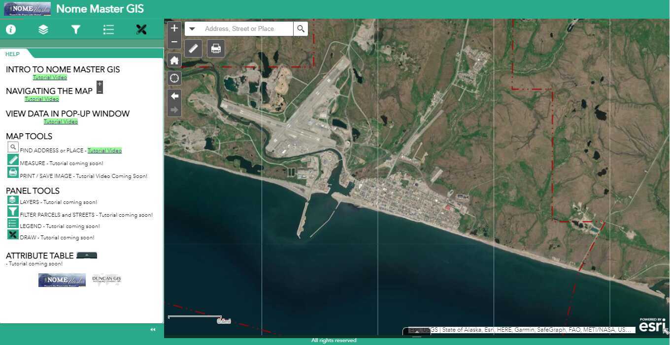Image resolution: width=670 pixels, height=345 pixels.
Task: Open the Print tool
Action: [x=216, y=48]
